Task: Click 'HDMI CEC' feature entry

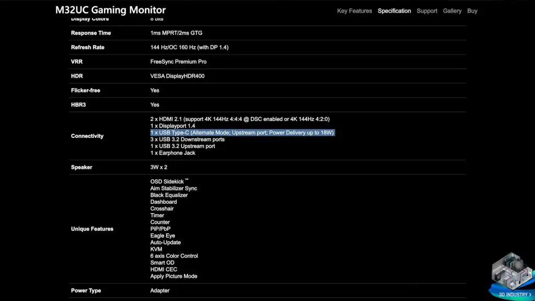Action: coord(164,270)
